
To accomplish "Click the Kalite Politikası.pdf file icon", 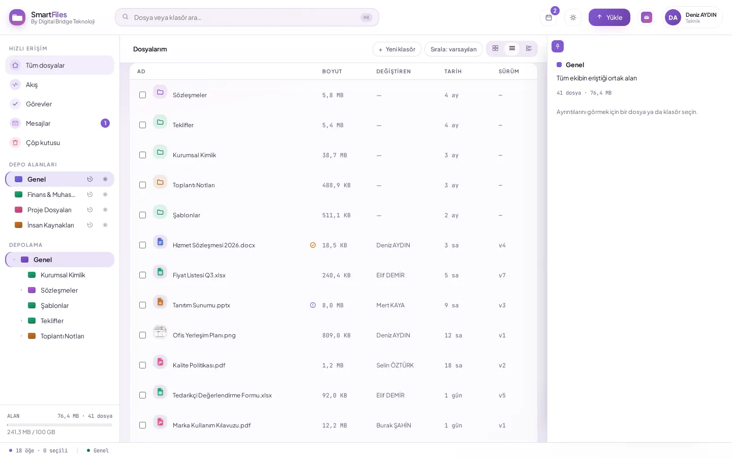I will tap(160, 362).
